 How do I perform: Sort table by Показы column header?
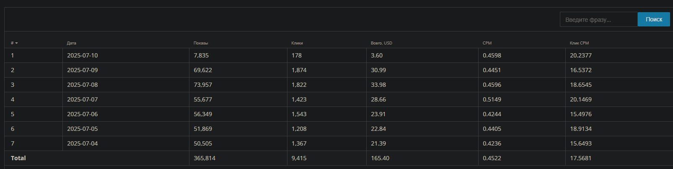tap(201, 43)
